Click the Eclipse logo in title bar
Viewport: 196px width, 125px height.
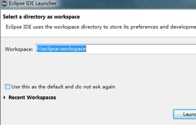(x=4, y=3)
